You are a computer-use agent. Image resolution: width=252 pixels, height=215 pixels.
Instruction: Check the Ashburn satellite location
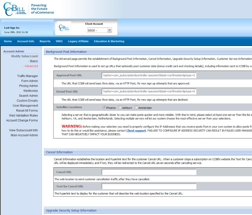pyautogui.click(x=120, y=107)
